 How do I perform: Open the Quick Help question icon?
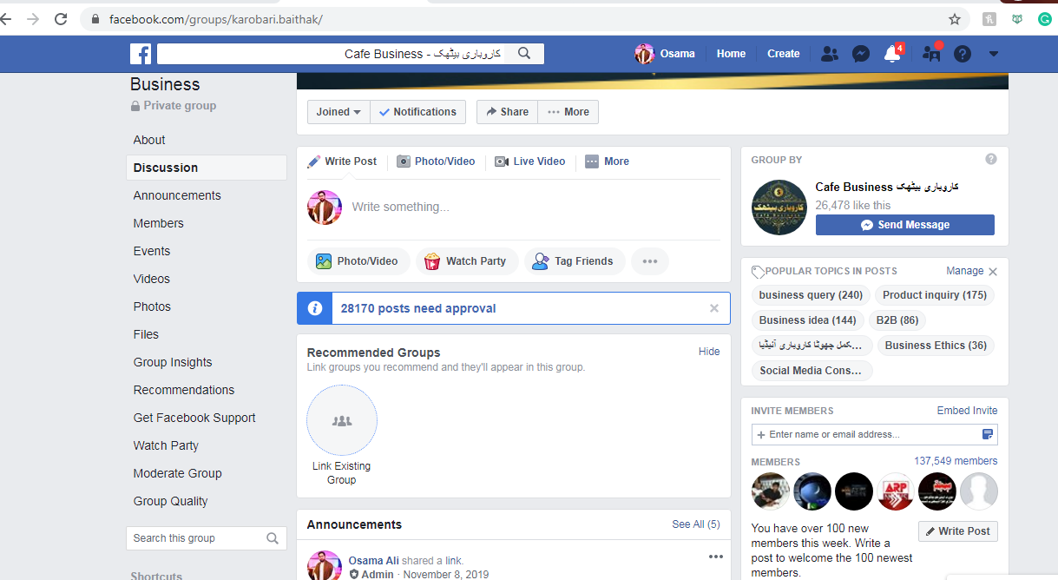tap(963, 54)
